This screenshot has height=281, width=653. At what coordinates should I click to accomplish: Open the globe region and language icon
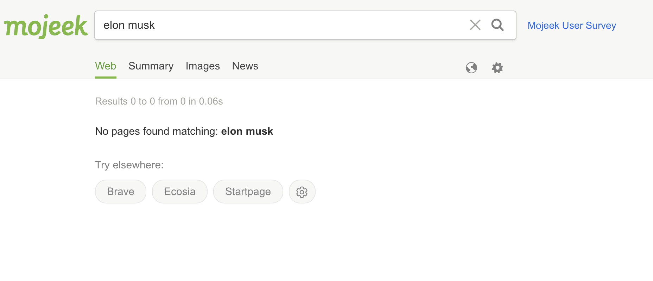471,67
